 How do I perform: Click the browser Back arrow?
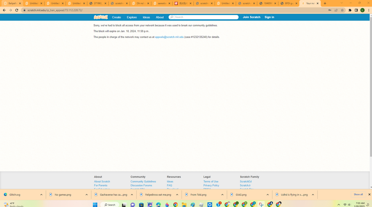(x=4, y=10)
